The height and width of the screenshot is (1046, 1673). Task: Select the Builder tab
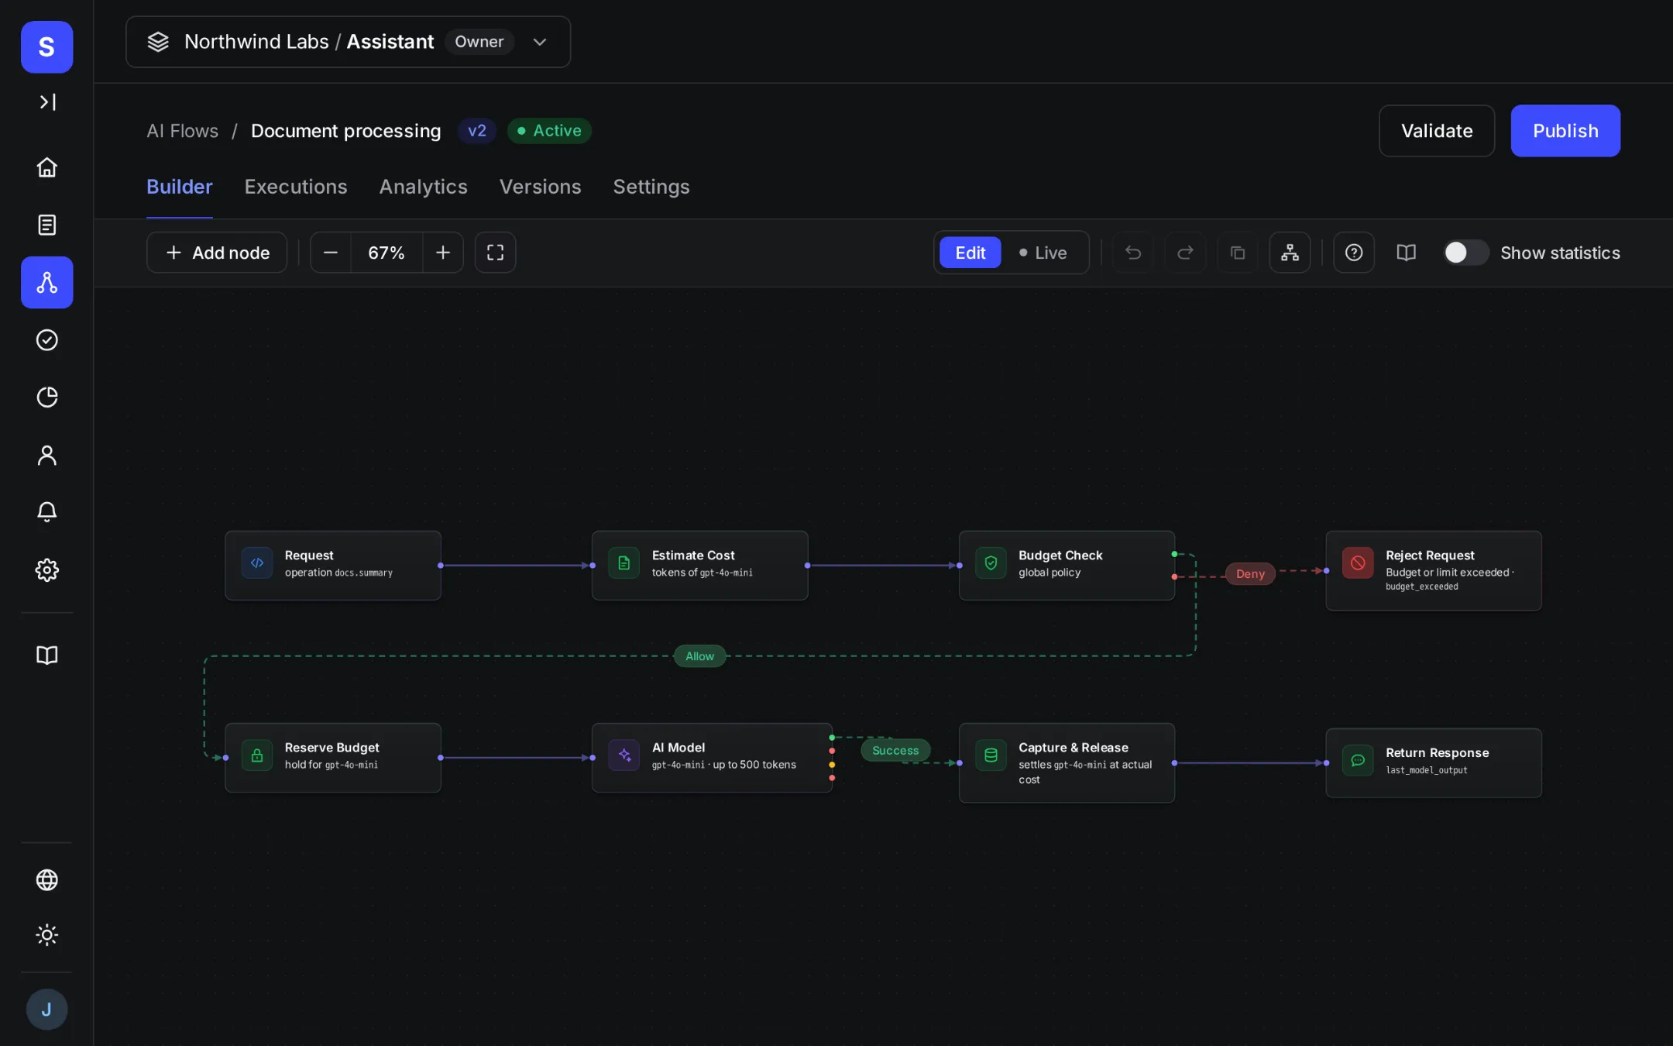[180, 187]
